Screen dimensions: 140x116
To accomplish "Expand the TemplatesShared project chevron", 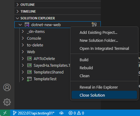I will [23, 72].
